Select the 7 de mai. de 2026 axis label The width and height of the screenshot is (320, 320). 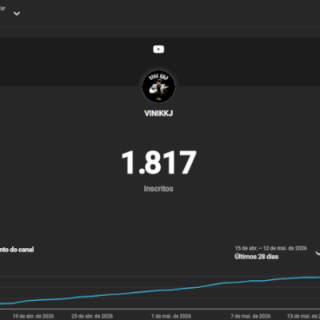coord(250,316)
